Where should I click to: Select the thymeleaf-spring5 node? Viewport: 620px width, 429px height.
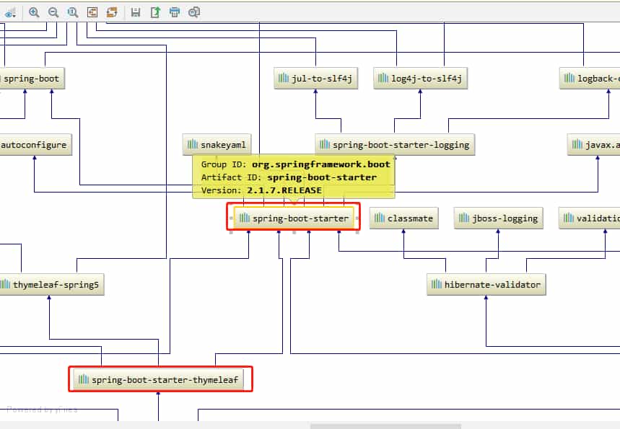tap(51, 284)
